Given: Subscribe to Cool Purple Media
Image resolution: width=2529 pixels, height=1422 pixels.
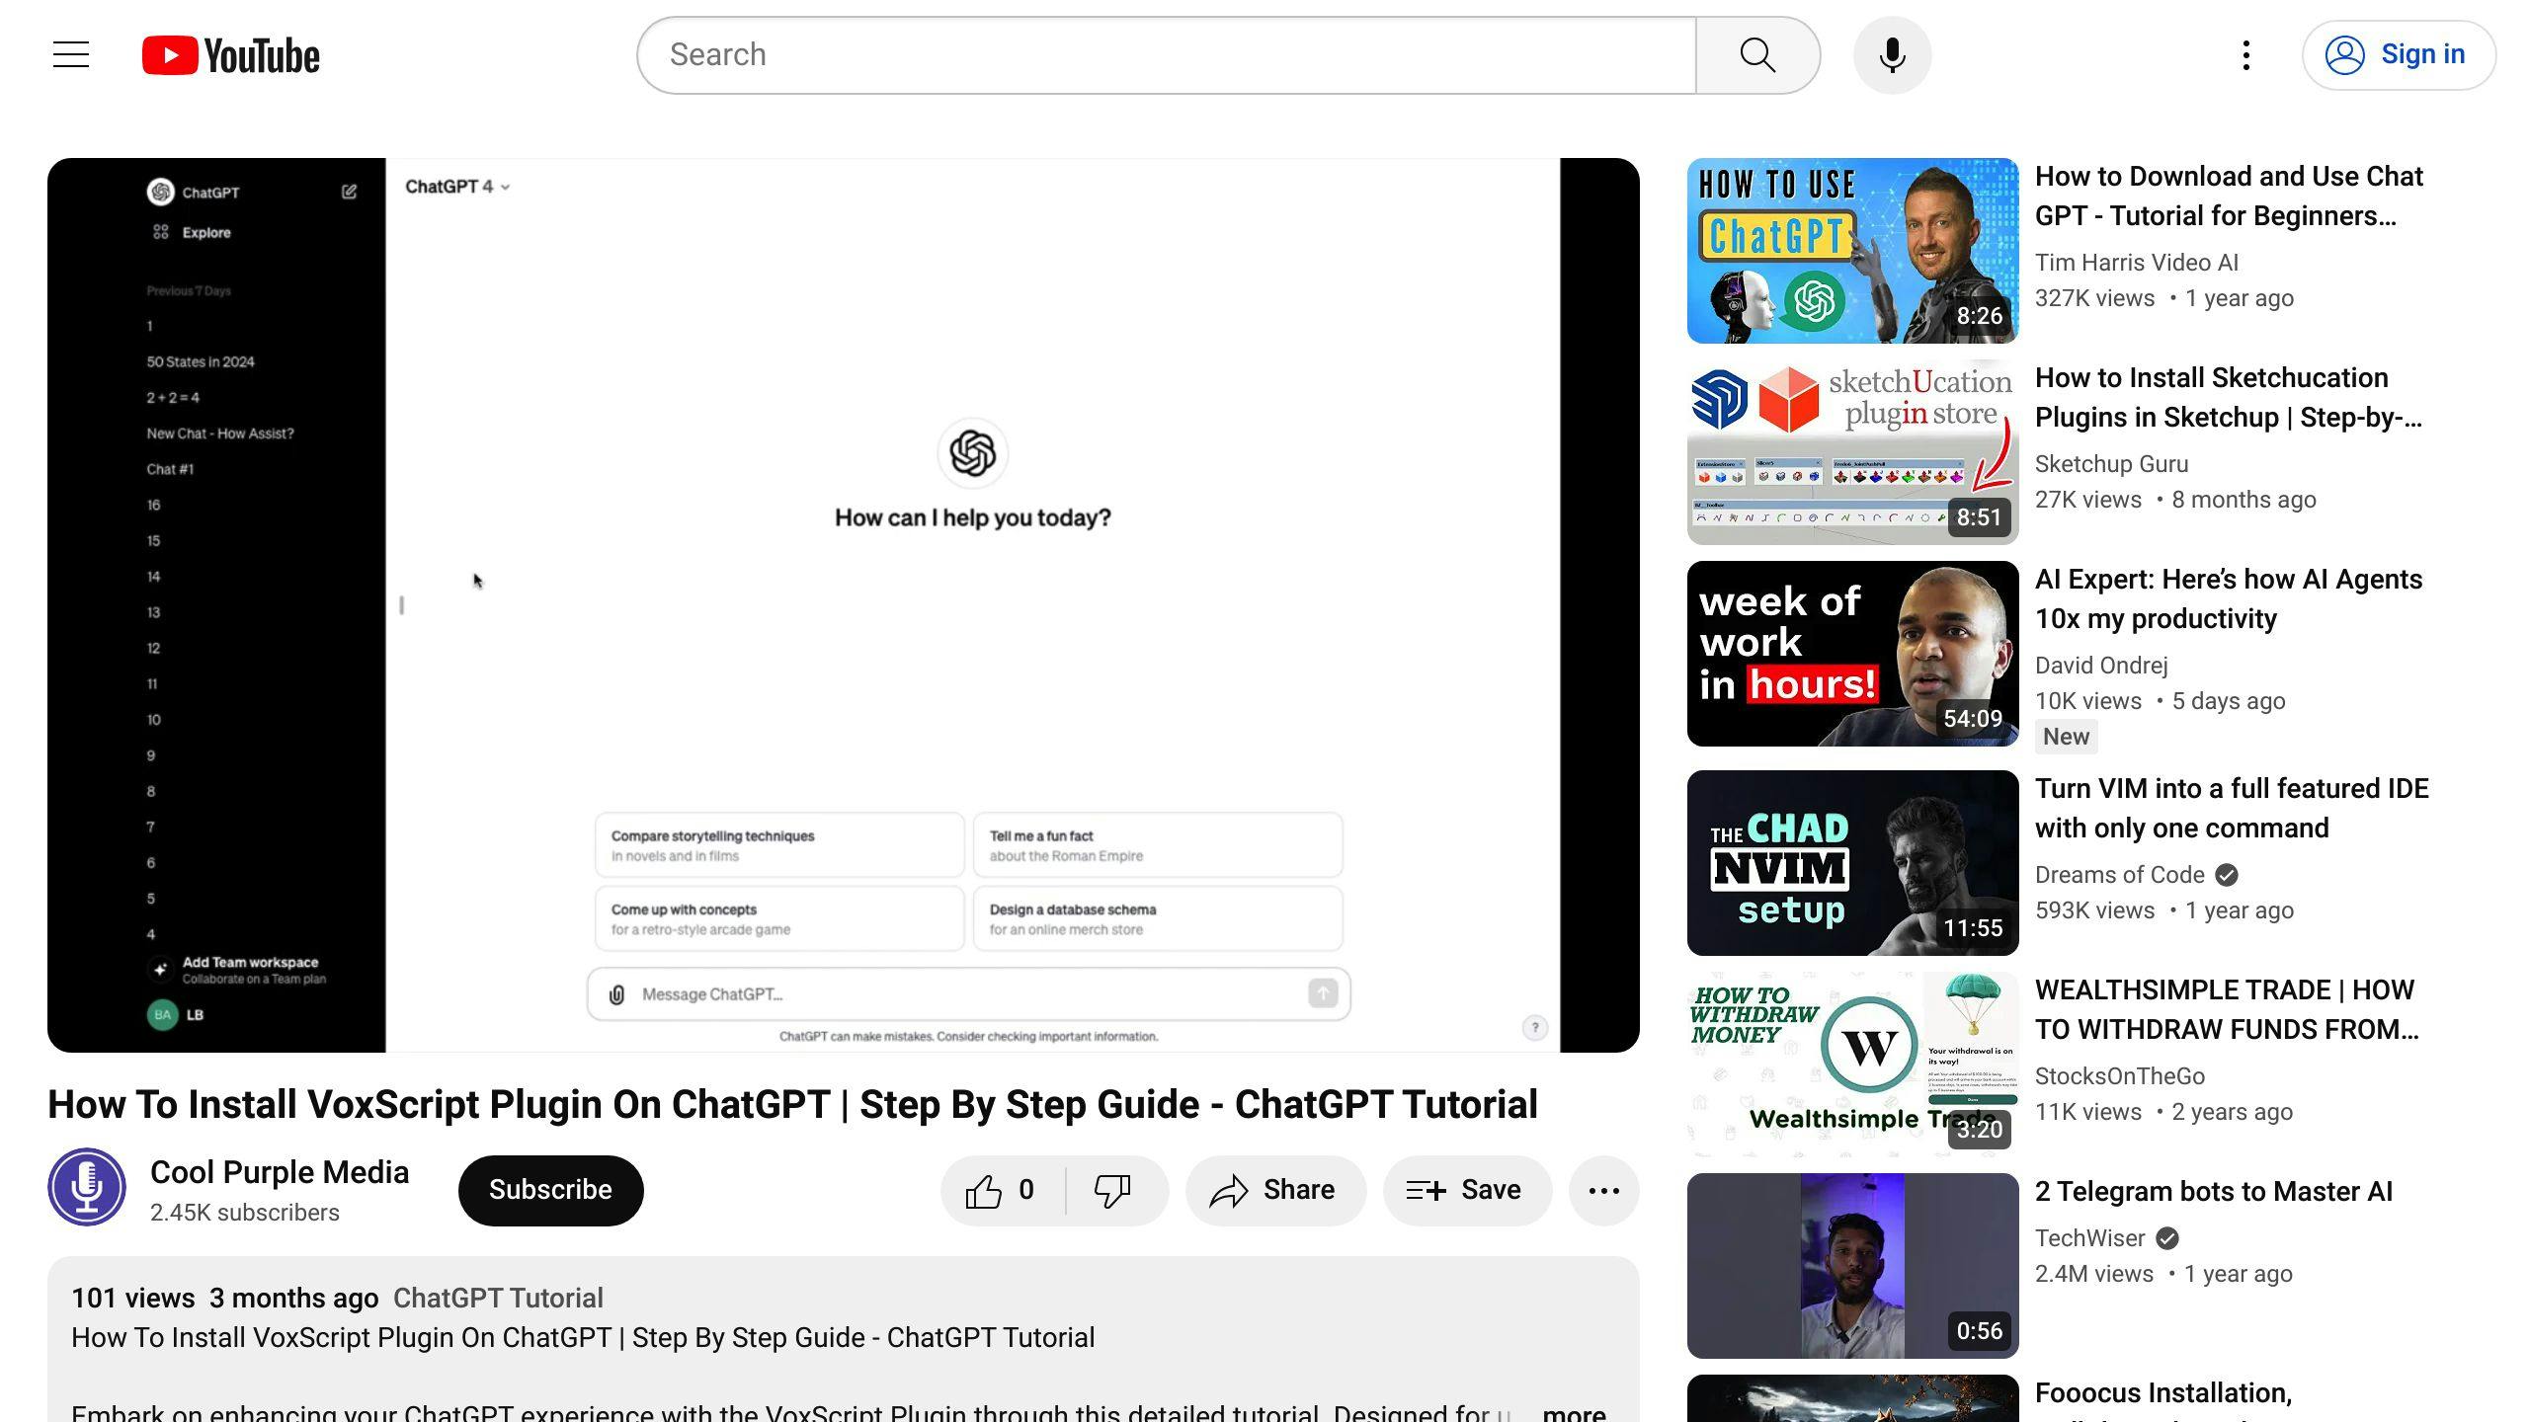Looking at the screenshot, I should point(550,1191).
